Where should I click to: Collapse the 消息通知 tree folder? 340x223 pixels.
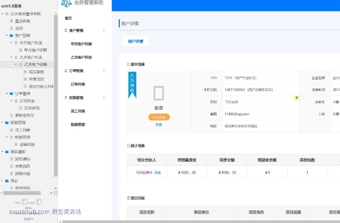pyautogui.click(x=2, y=152)
